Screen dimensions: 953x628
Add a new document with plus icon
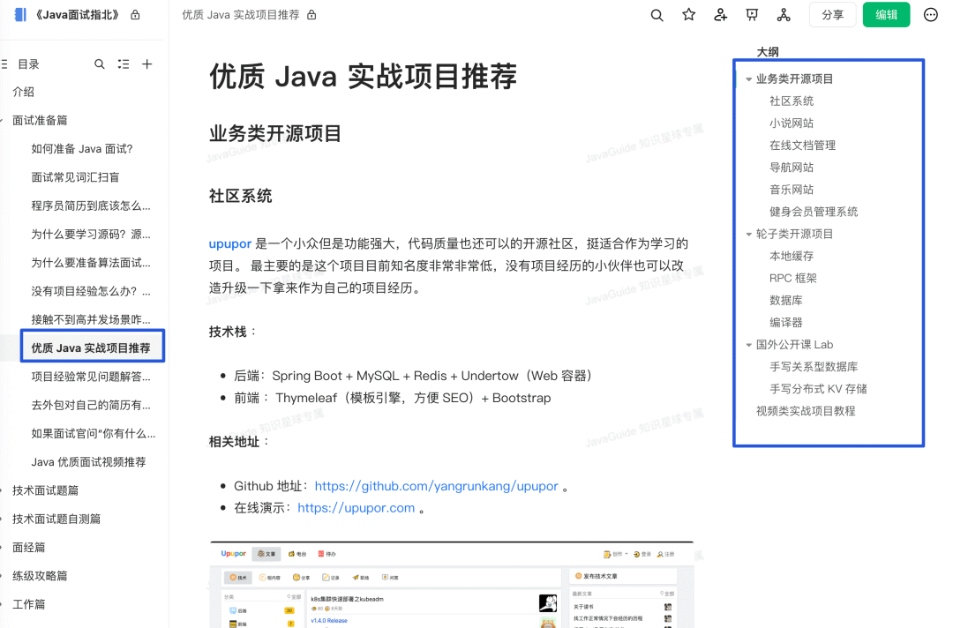147,64
